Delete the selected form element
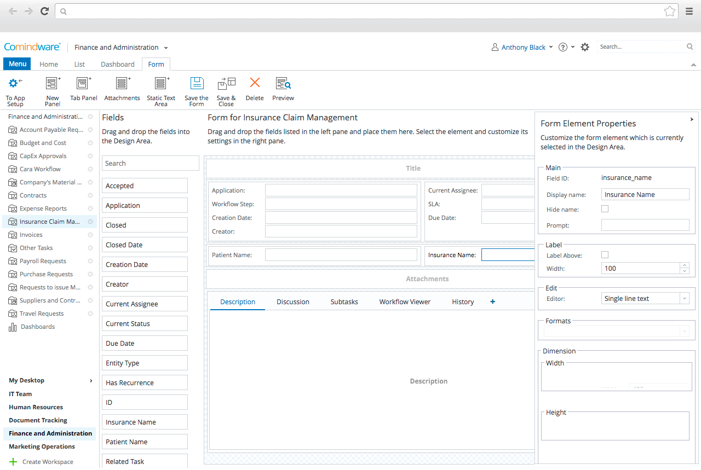The height and width of the screenshot is (470, 701). 254,88
